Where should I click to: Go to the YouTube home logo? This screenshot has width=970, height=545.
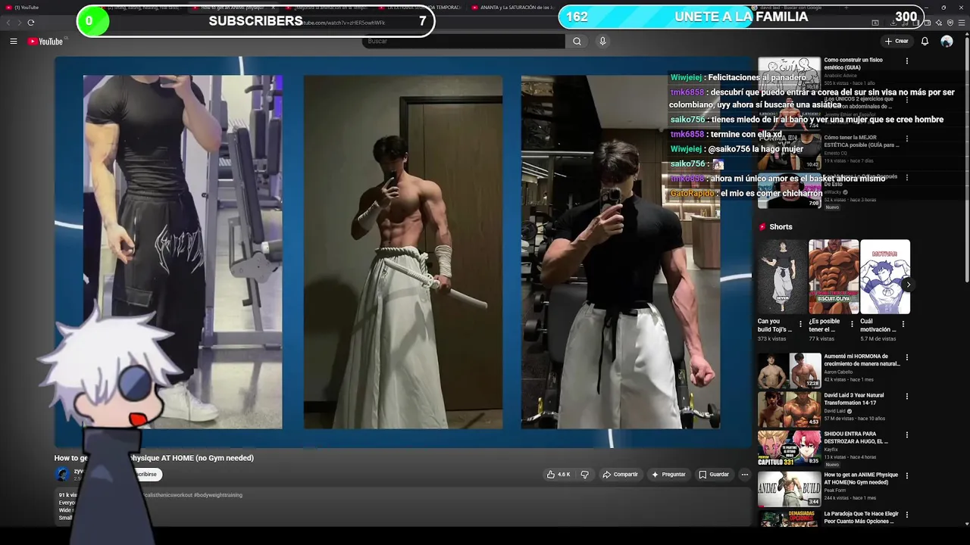(45, 41)
